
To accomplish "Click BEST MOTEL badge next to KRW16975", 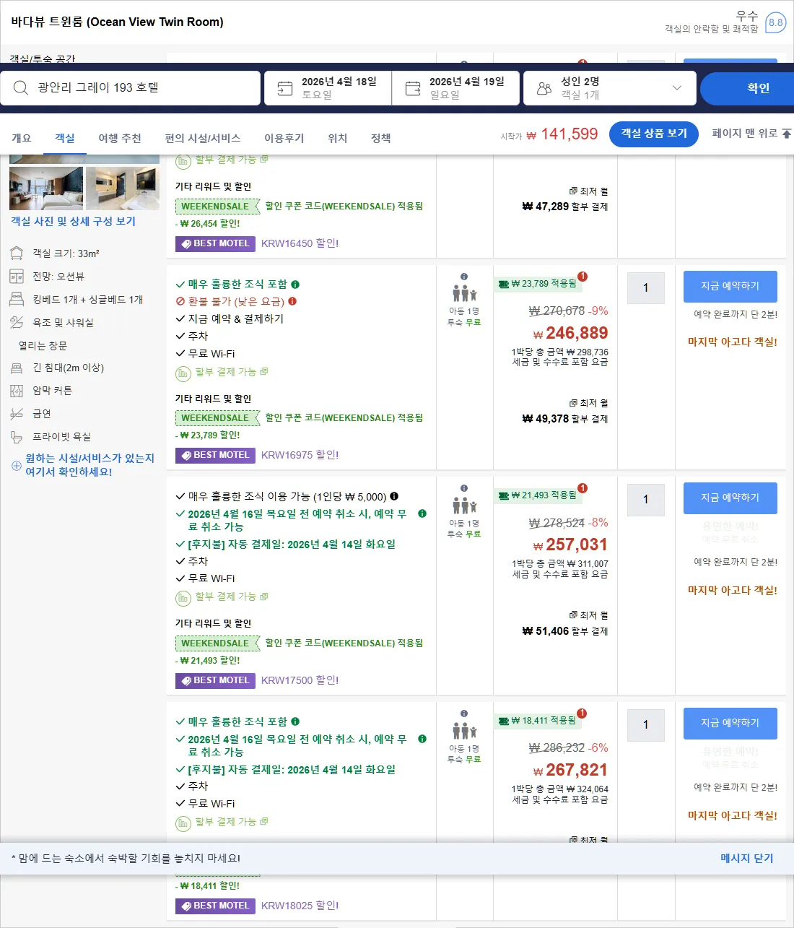I will [x=215, y=455].
